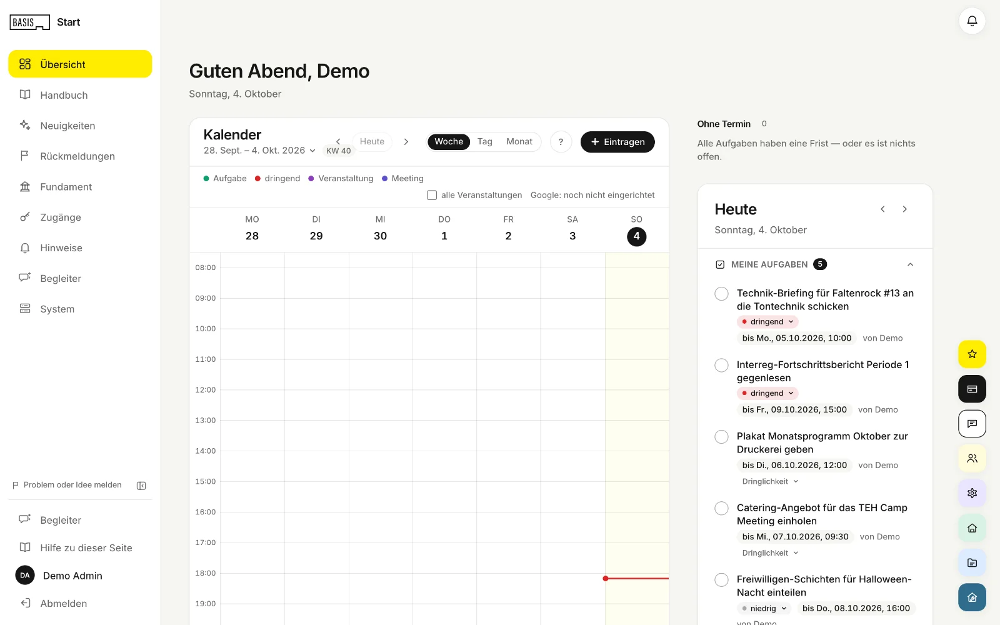Screen dimensions: 1000x625
Task: Open the people shortcut button
Action: point(972,458)
